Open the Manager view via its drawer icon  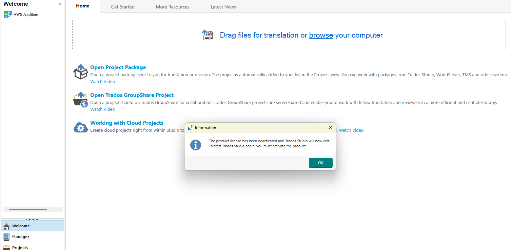tap(7, 236)
